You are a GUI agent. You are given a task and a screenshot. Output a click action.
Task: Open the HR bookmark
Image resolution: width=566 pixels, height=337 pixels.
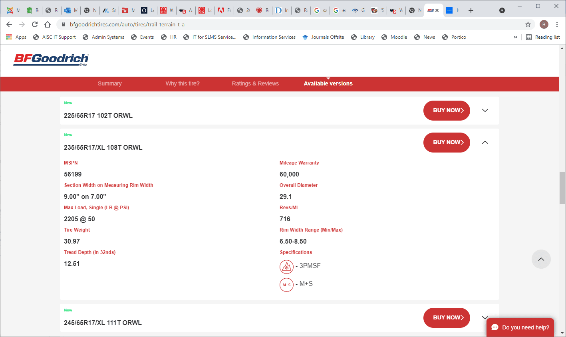point(169,37)
